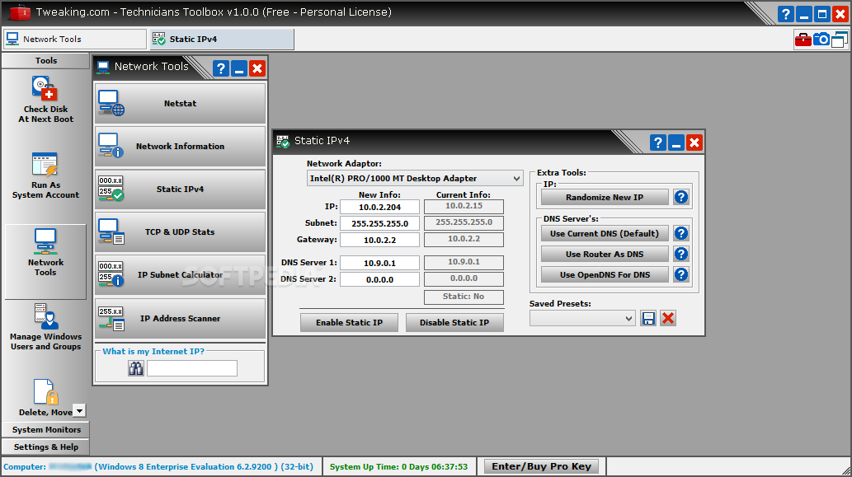The image size is (852, 477).
Task: Click the 'What is my Internet IP?' label
Action: (153, 352)
